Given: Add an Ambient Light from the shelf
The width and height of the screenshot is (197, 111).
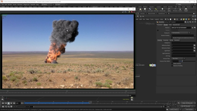Looking at the screenshot, I should tap(162, 10).
